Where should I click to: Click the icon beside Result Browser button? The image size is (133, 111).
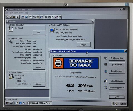(x=106, y=71)
